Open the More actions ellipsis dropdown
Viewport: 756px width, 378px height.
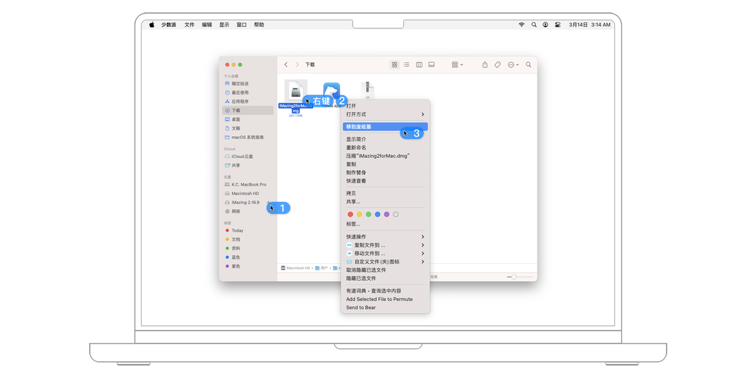tap(513, 65)
